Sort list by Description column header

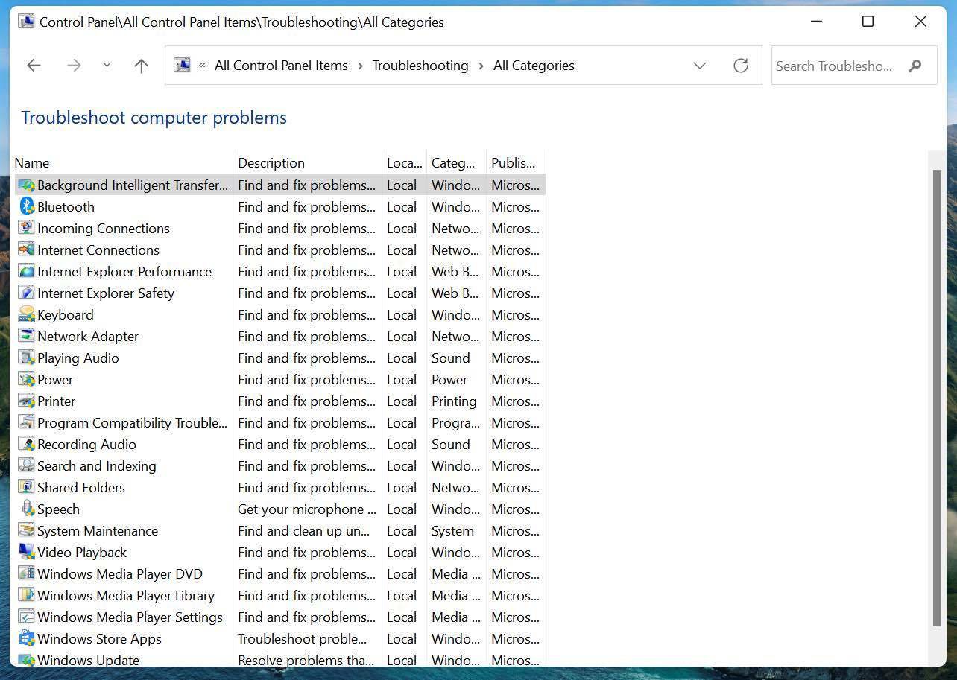[x=271, y=162]
